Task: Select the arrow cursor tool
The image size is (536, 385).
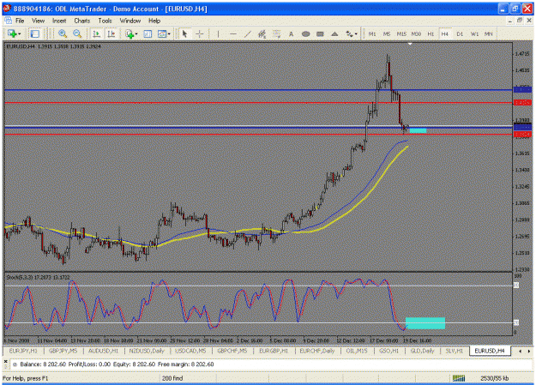Action: [184, 33]
